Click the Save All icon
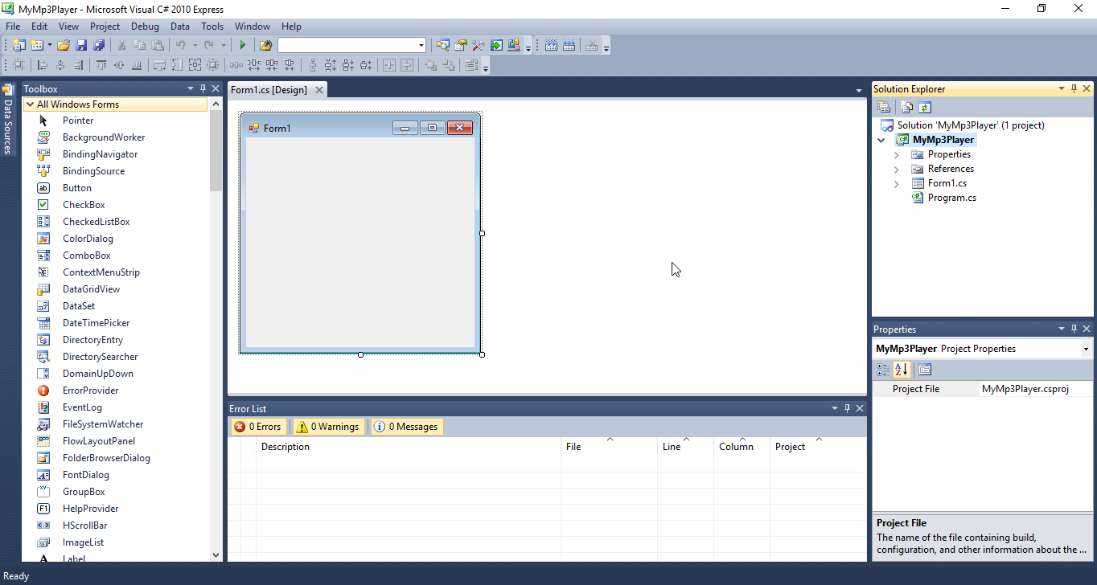 click(98, 45)
